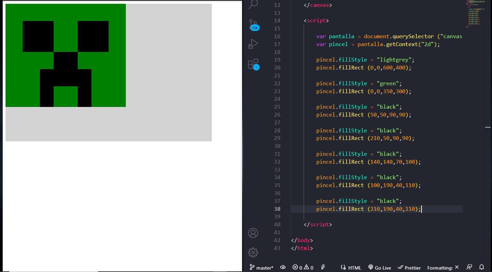The image size is (492, 272).
Task: Click the lightning bolt status bar icon
Action: (323, 267)
